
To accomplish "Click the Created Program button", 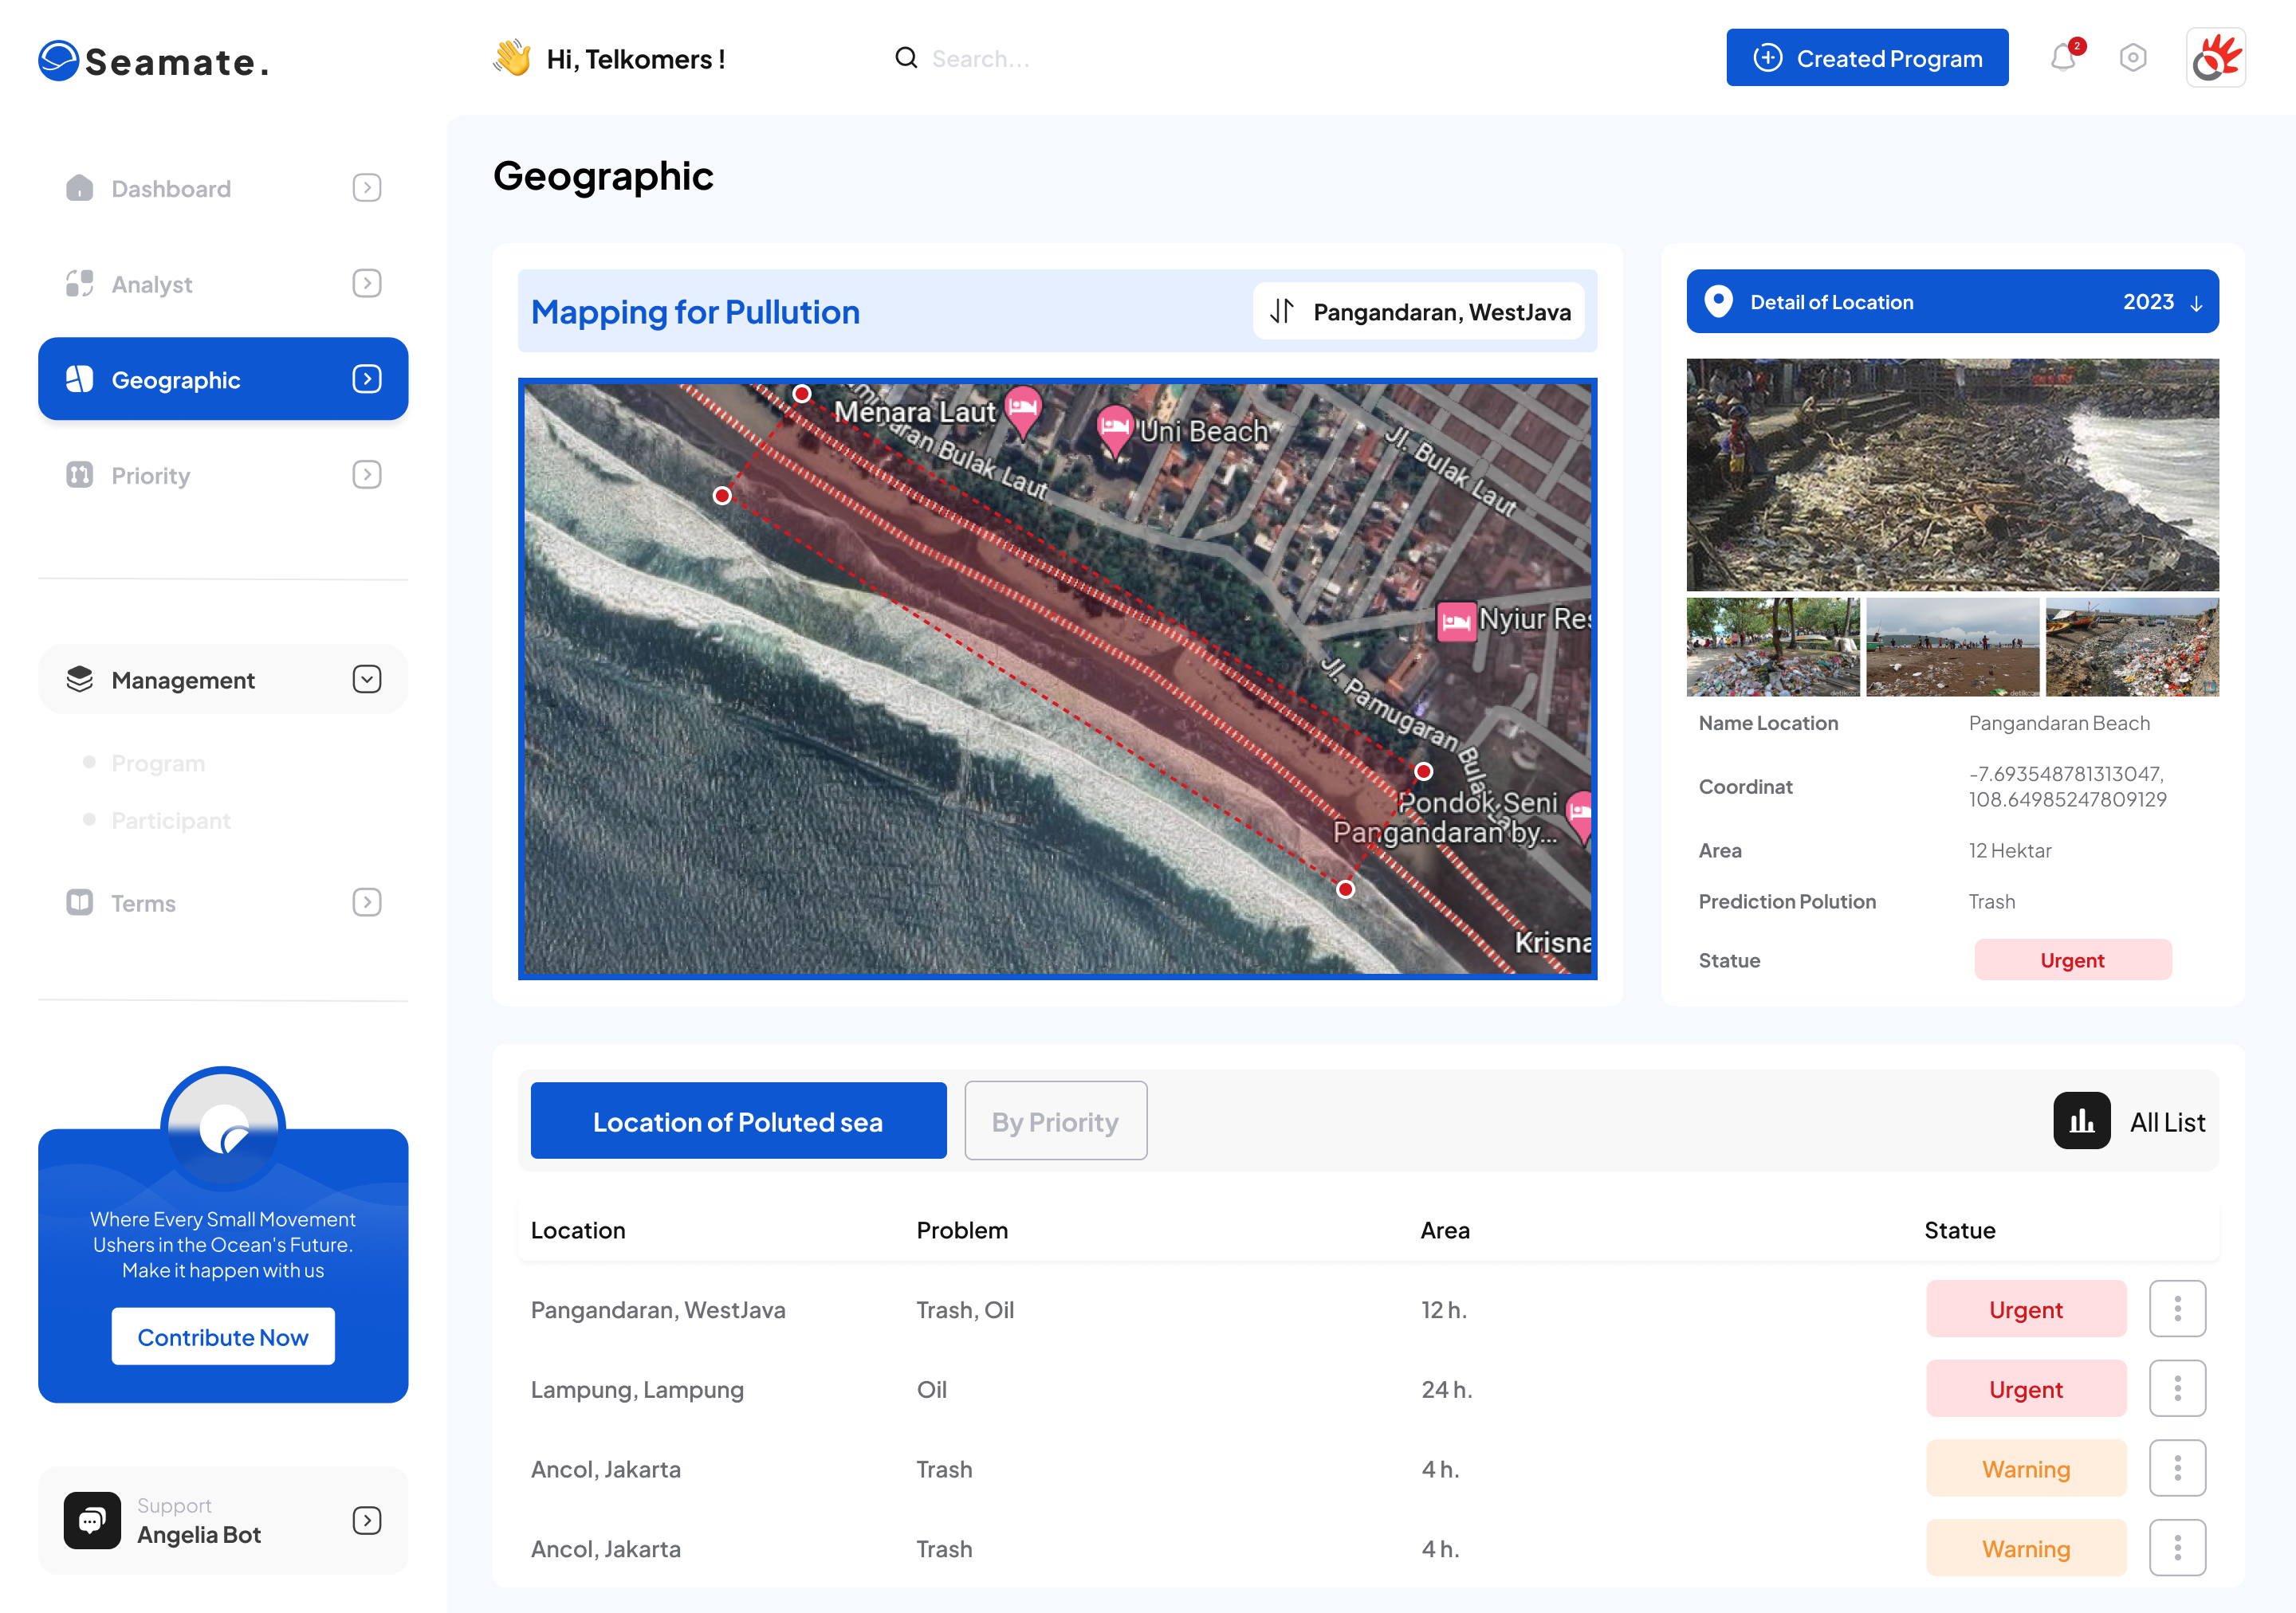I will 1866,58.
